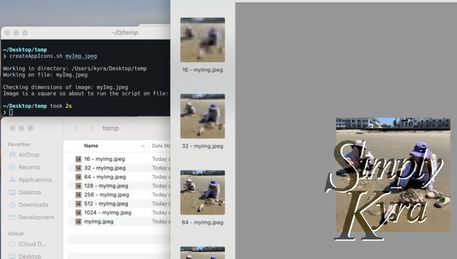
Task: Click Today date cell for 16 - myImg.jpeg
Action: (x=161, y=159)
